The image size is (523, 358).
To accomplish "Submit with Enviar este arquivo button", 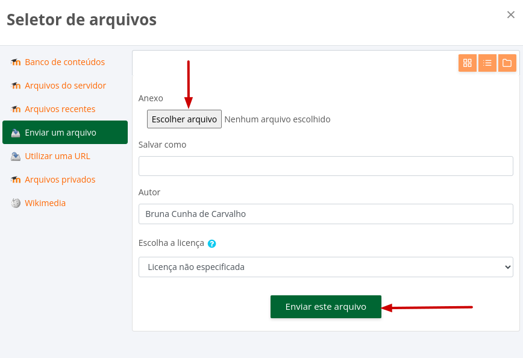I will [x=325, y=307].
